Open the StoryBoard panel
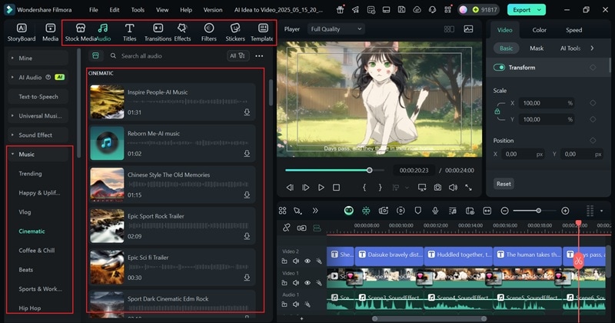Screen dimensions: 615x323 point(22,32)
